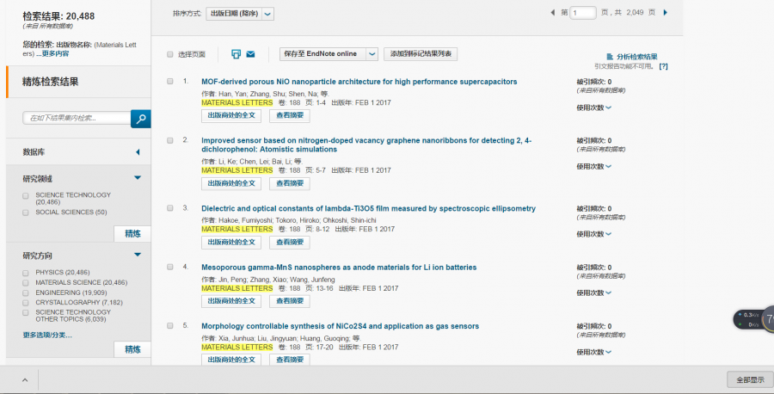Click the network speed floating widget
This screenshot has height=394, width=774.
(753, 319)
